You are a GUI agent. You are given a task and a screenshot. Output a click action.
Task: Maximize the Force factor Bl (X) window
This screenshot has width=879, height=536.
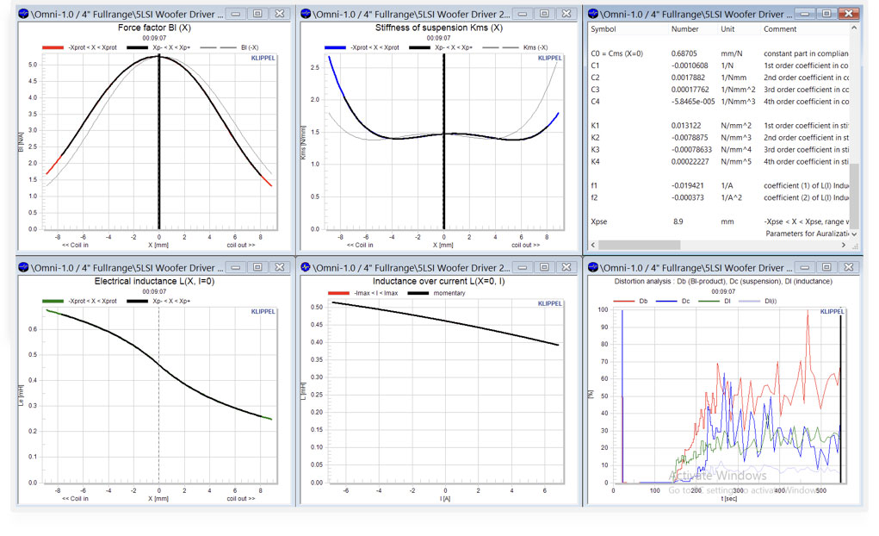[257, 15]
